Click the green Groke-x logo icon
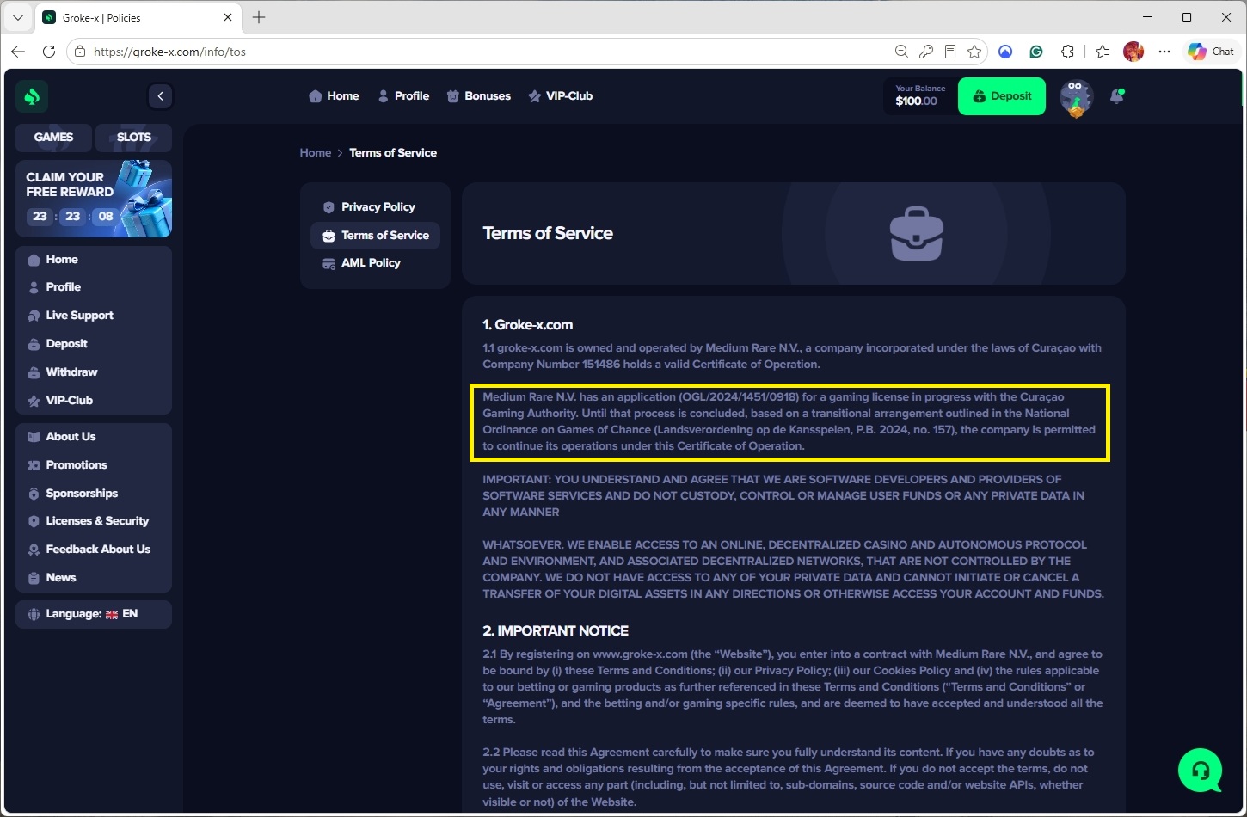 [x=32, y=96]
